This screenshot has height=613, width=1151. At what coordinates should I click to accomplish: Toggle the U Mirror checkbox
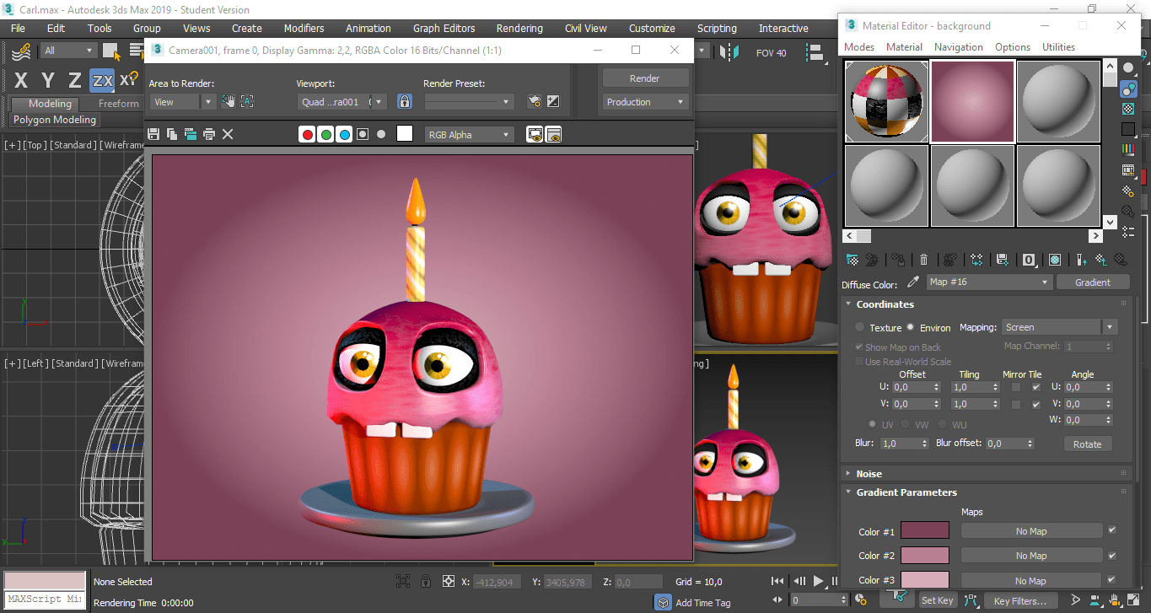[x=1016, y=388]
